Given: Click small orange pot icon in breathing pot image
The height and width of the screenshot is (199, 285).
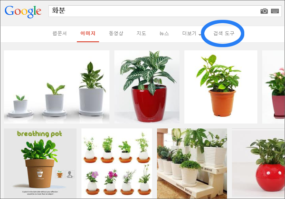Looking at the screenshot, I should [x=60, y=174].
